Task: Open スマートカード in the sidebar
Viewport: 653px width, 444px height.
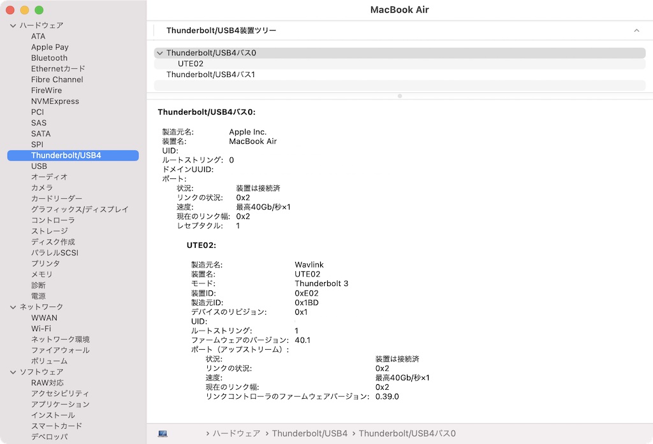Action: [57, 426]
